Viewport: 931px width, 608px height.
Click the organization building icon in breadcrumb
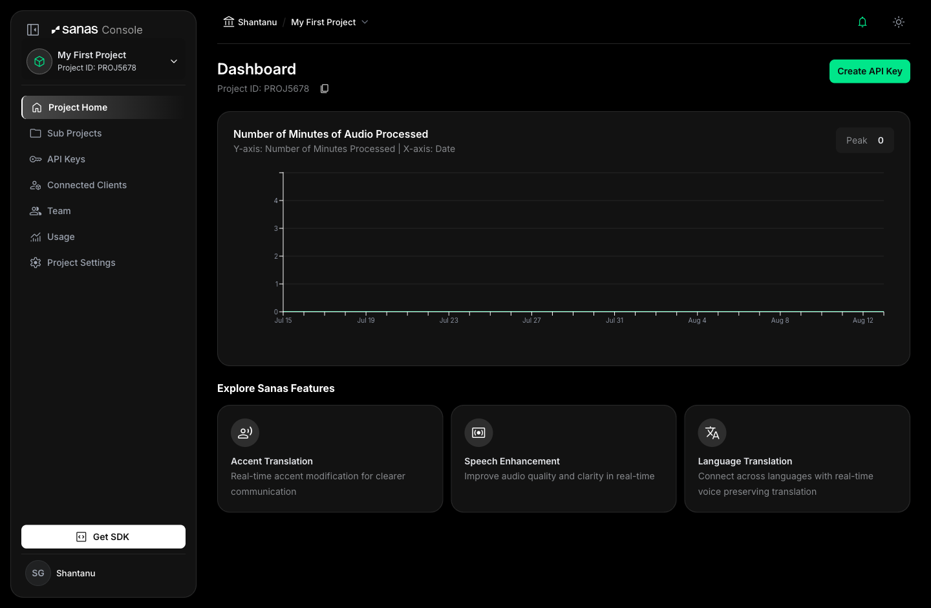pos(229,22)
